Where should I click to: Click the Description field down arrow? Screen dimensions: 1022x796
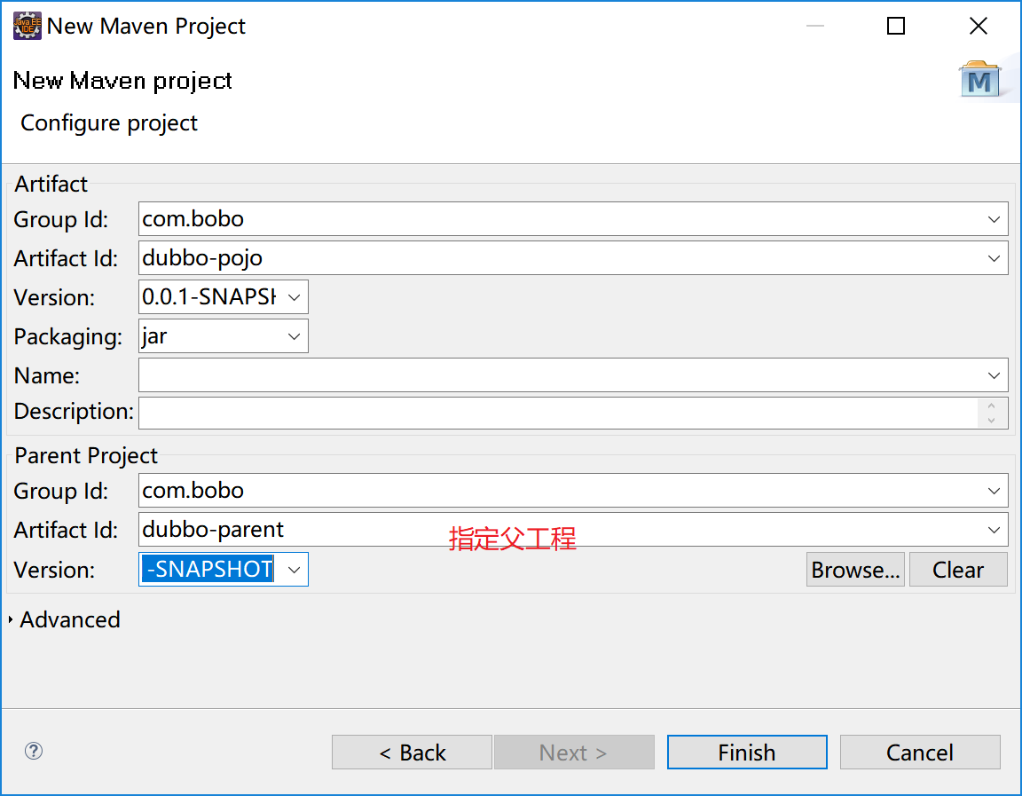click(991, 421)
